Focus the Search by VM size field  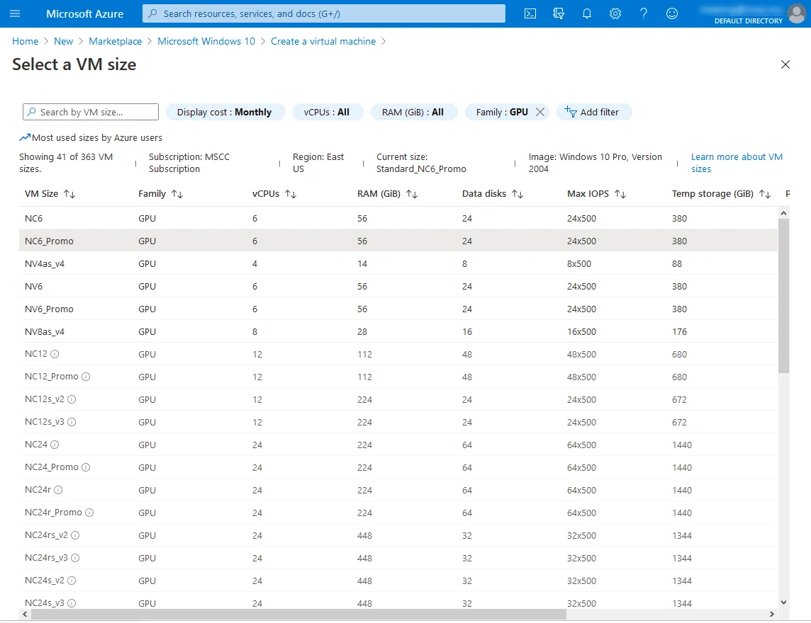tap(91, 112)
